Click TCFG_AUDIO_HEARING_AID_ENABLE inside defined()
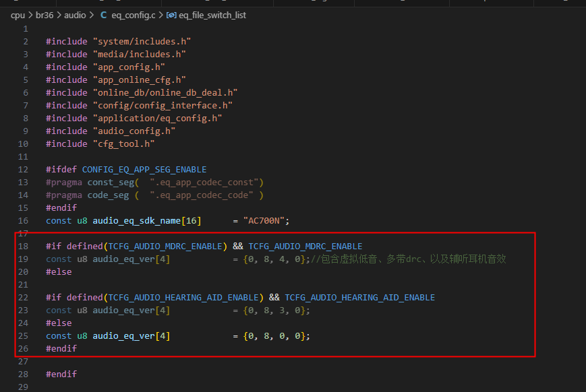 pos(183,298)
